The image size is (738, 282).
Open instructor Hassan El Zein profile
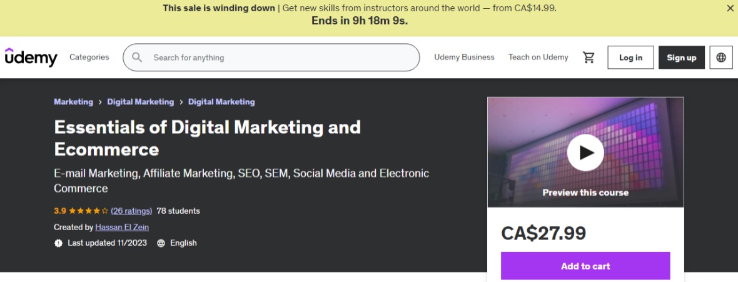[122, 228]
